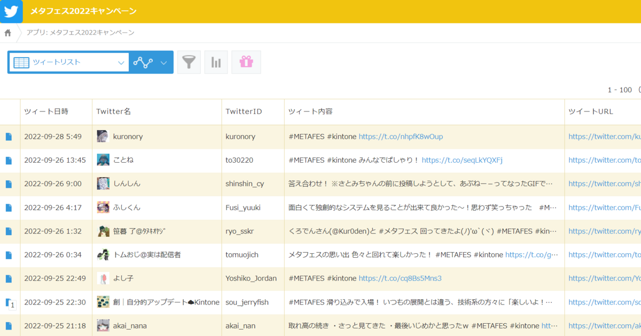Click tweet text starting 取れ高の続き
641x336 pixels.
point(423,325)
